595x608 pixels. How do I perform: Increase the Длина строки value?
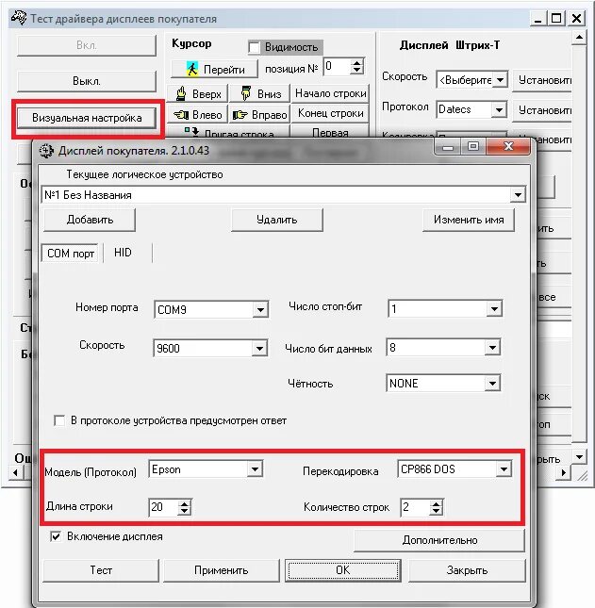tap(184, 503)
